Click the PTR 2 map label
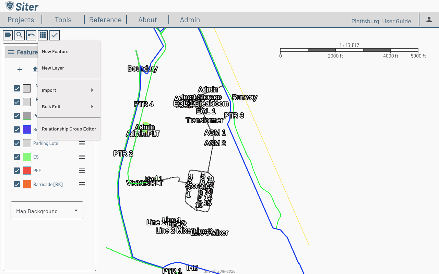 pyautogui.click(x=123, y=153)
